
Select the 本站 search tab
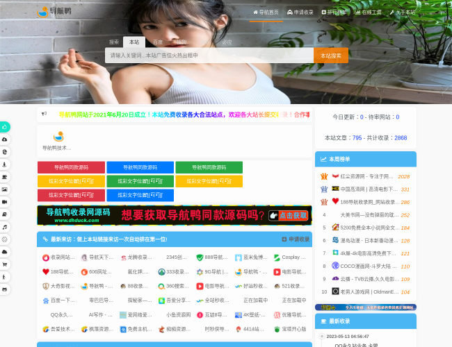(x=134, y=42)
